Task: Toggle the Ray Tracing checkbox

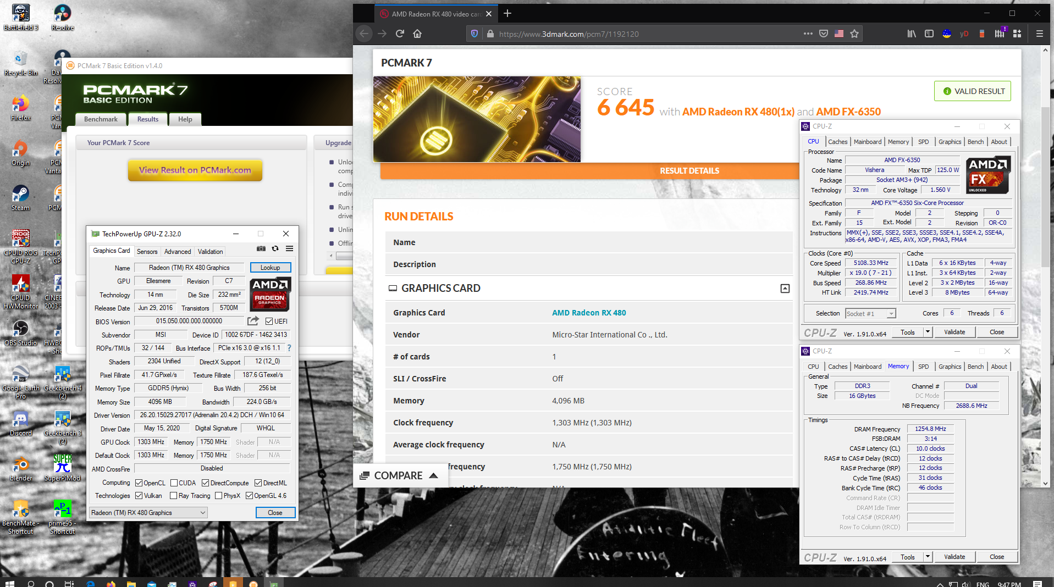Action: point(174,496)
